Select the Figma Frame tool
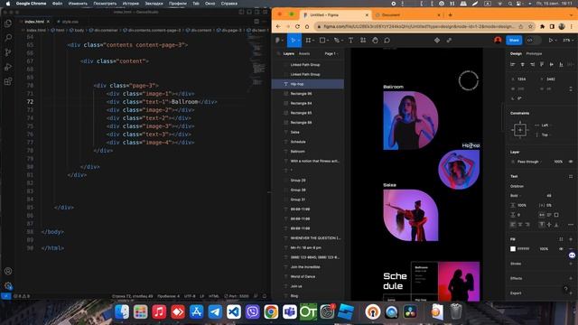578x325 pixels. pos(308,40)
